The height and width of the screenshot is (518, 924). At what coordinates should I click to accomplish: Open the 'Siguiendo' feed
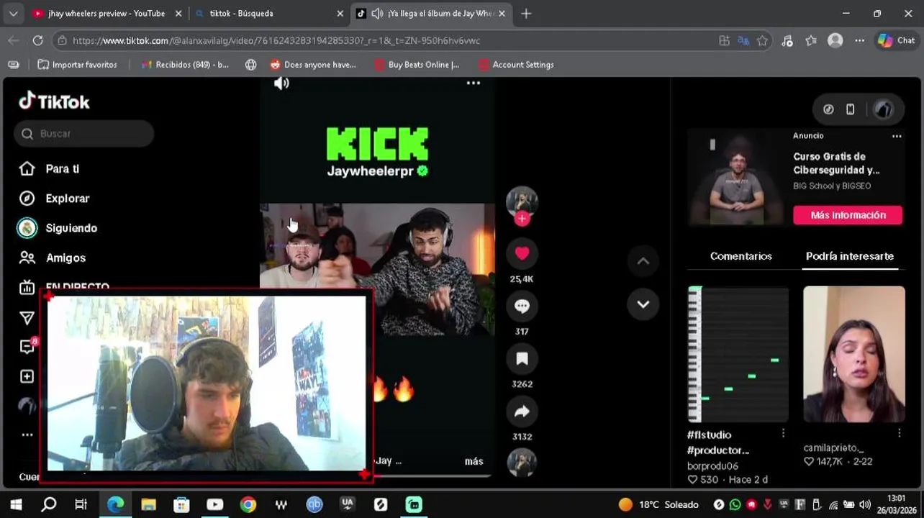71,228
